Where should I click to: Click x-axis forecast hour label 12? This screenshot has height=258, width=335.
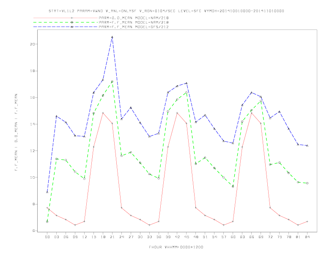(85, 237)
